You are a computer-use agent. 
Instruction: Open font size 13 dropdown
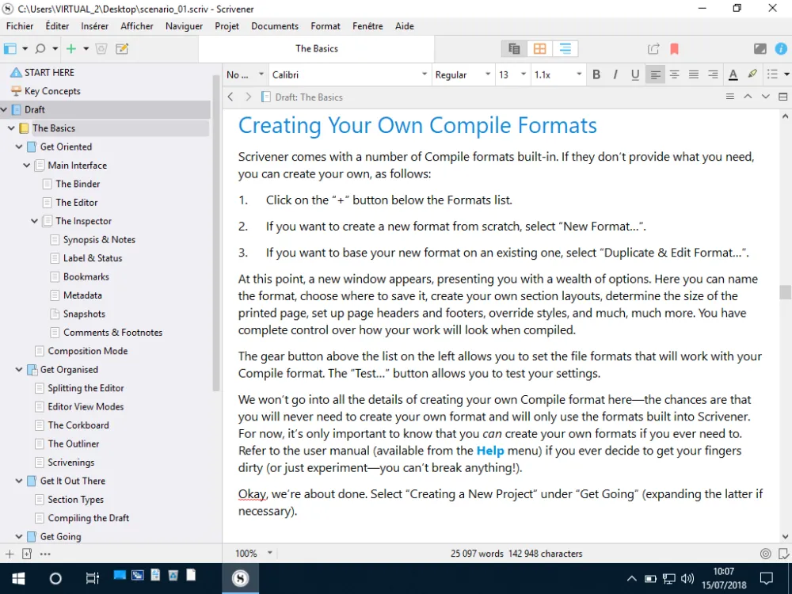(512, 74)
